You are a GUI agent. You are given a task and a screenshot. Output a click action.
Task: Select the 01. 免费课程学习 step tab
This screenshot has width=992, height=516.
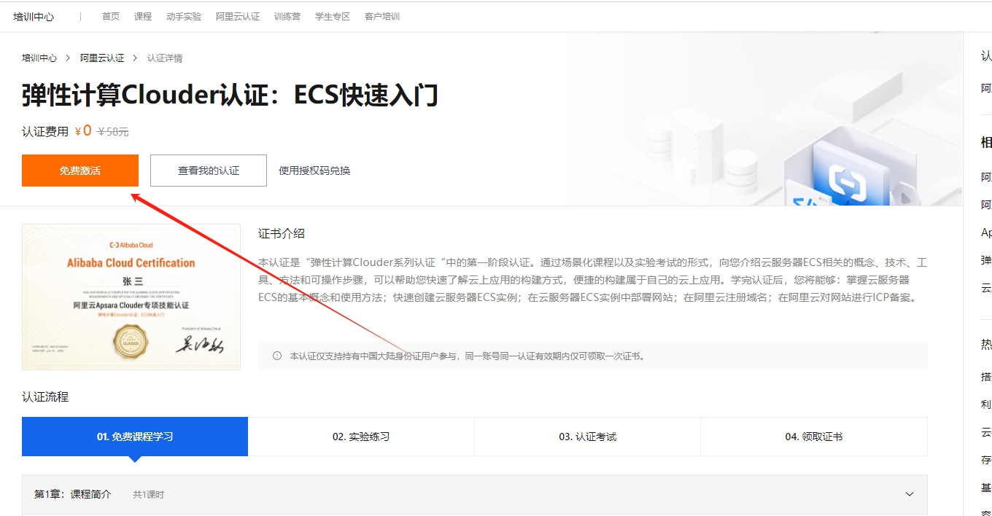click(135, 436)
